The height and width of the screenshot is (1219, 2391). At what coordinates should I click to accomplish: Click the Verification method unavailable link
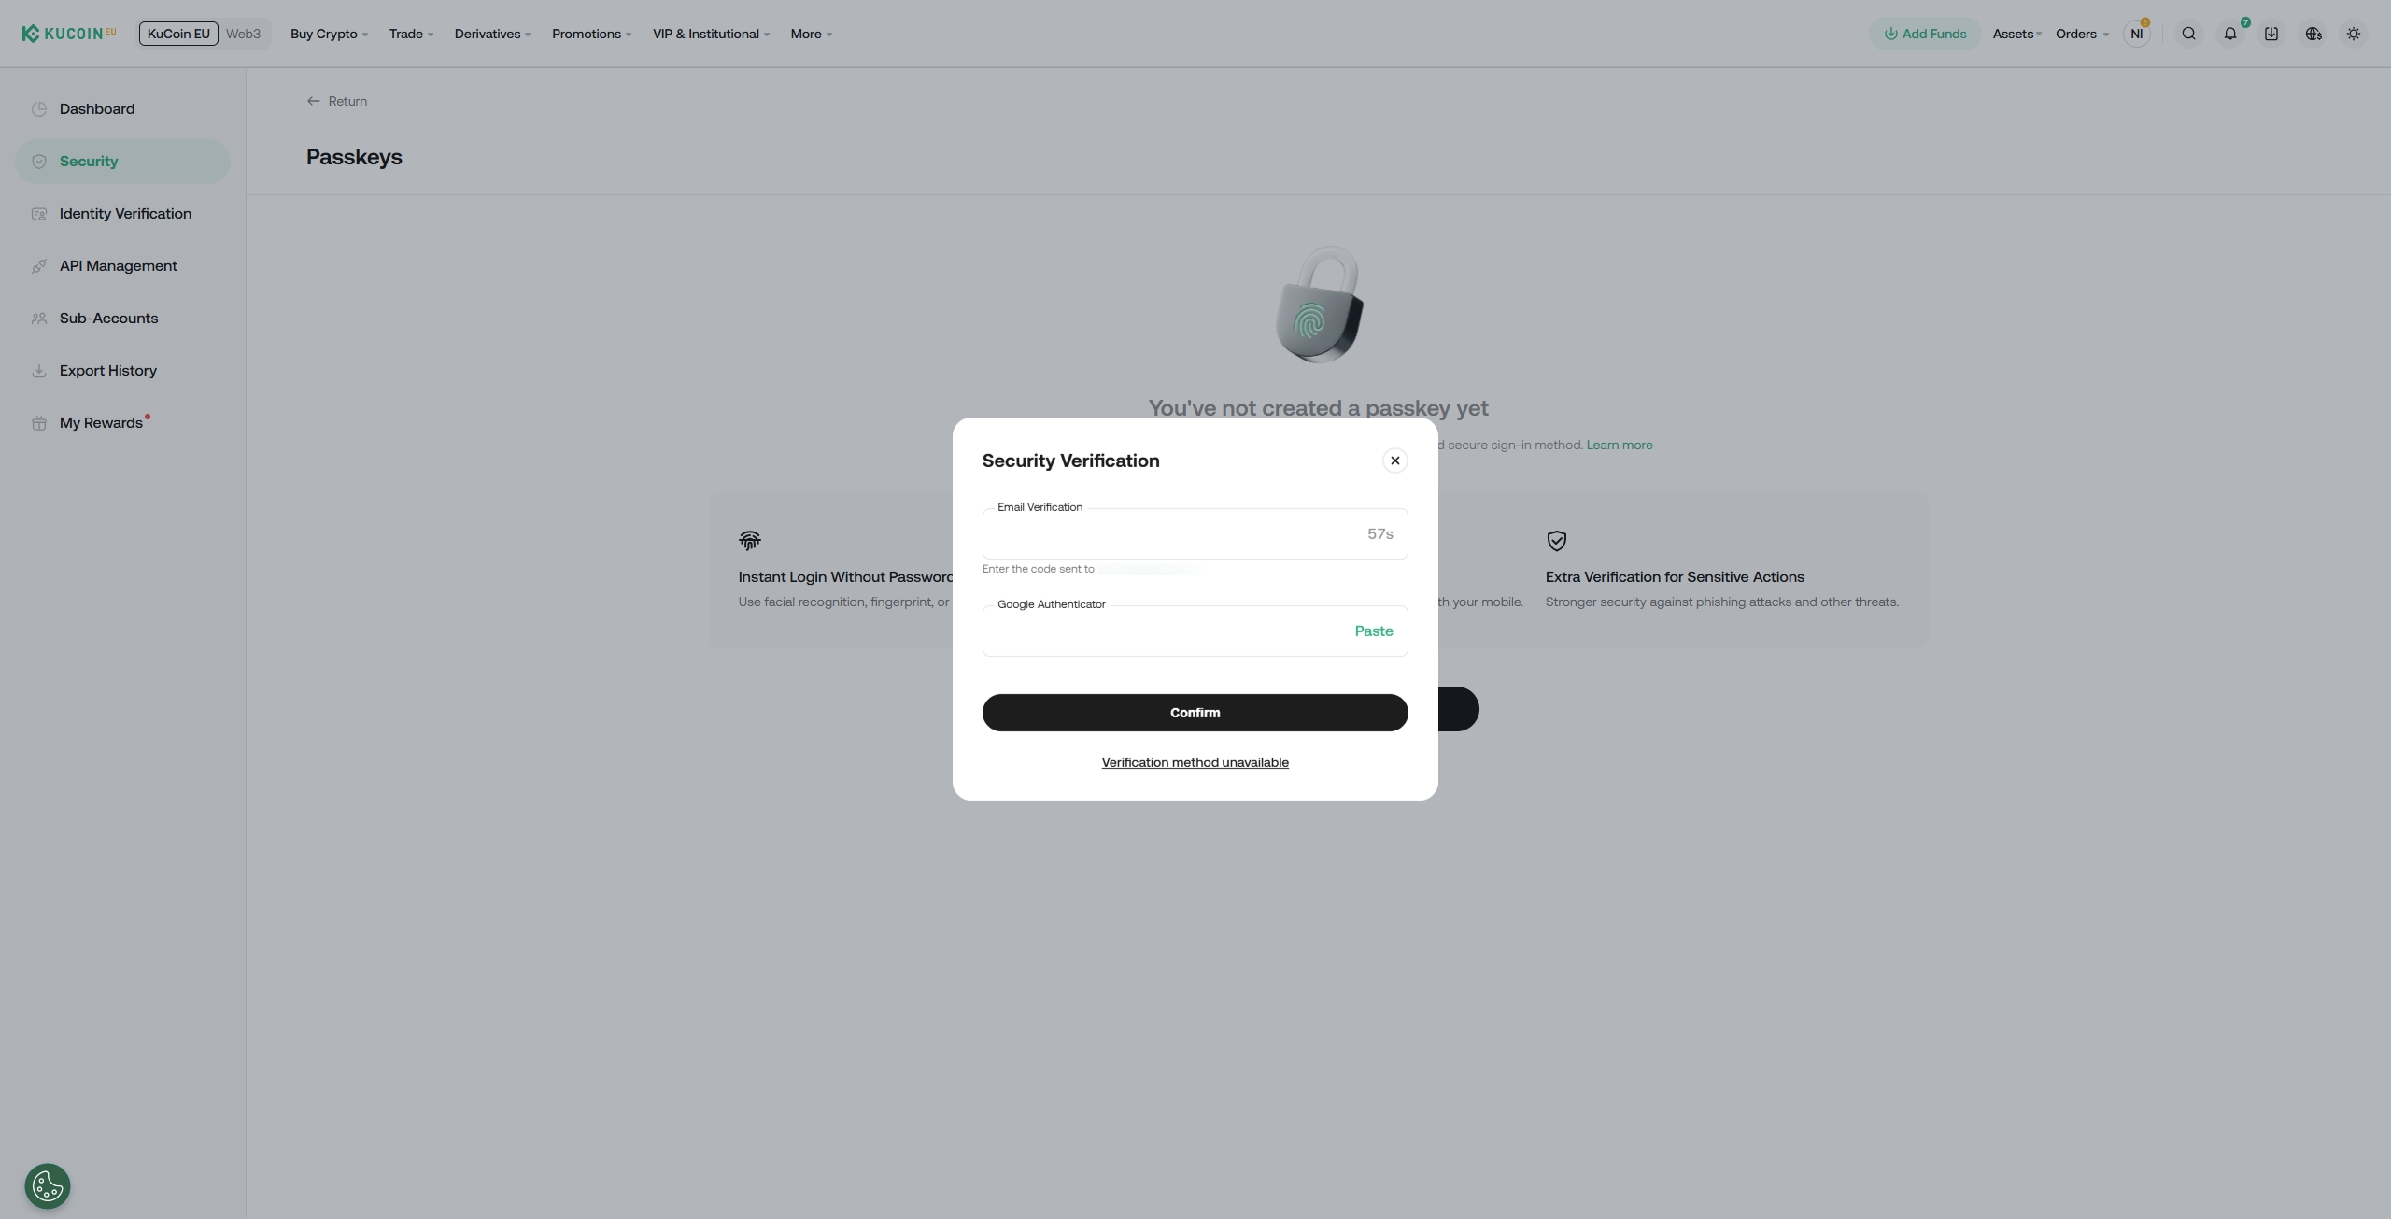pyautogui.click(x=1195, y=762)
